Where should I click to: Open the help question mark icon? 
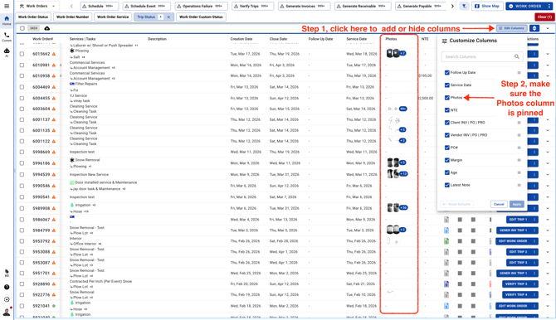[7, 287]
